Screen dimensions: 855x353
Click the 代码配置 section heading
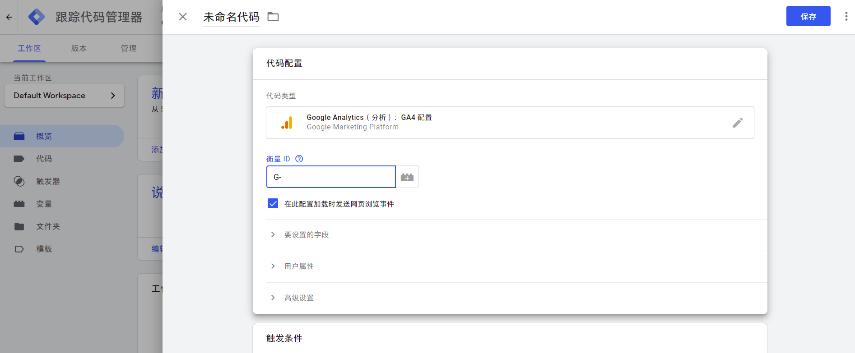[x=284, y=64]
